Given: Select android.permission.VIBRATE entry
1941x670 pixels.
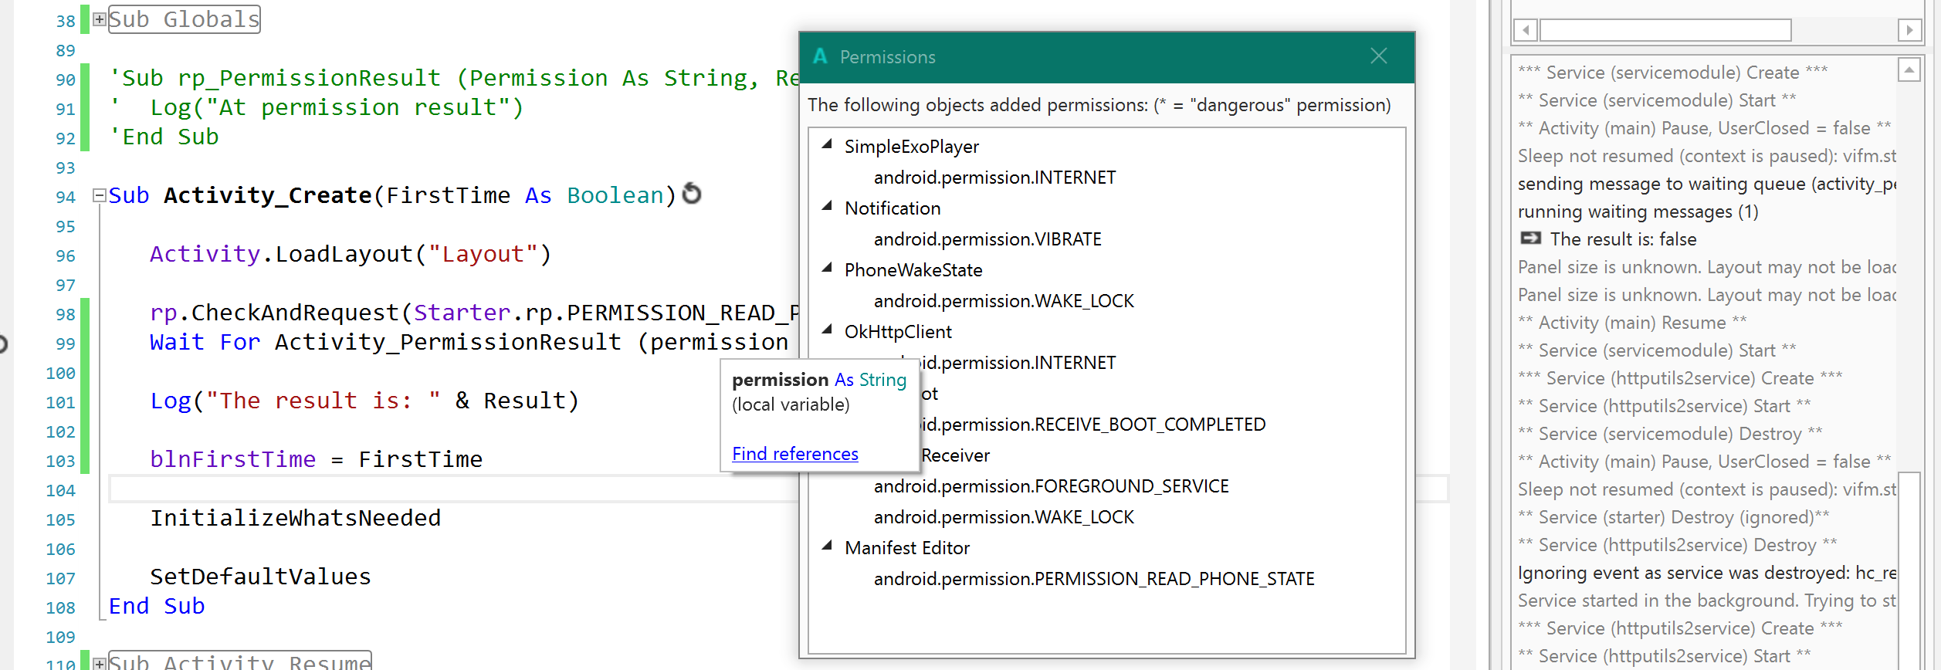Looking at the screenshot, I should [x=987, y=239].
